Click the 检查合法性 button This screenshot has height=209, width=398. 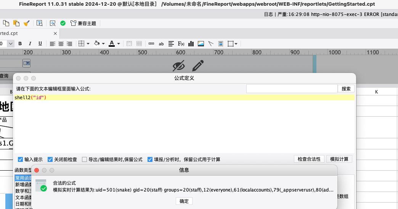[x=309, y=159]
